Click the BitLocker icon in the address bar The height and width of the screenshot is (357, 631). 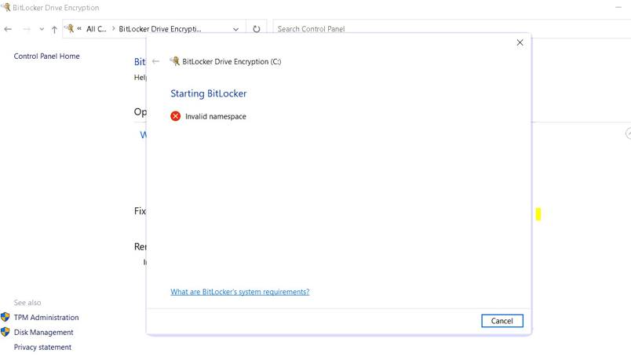70,28
